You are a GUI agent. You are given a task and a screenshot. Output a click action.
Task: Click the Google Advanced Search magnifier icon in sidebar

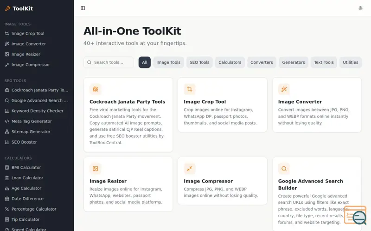[7, 100]
